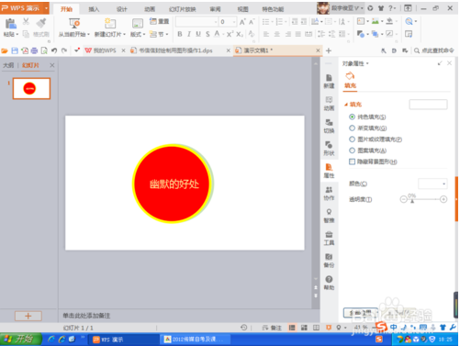Click Save icon in quick access bar

[15, 50]
